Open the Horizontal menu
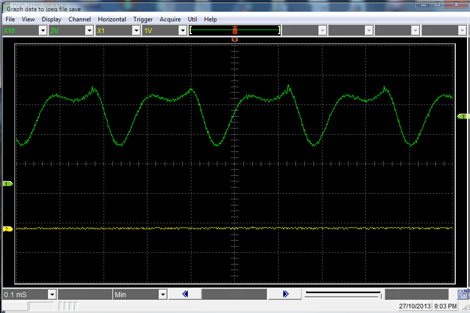The image size is (470, 313). point(112,19)
